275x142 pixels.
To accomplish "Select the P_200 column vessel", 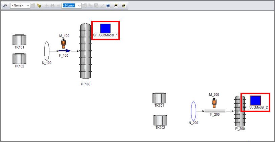I will coord(240,111).
